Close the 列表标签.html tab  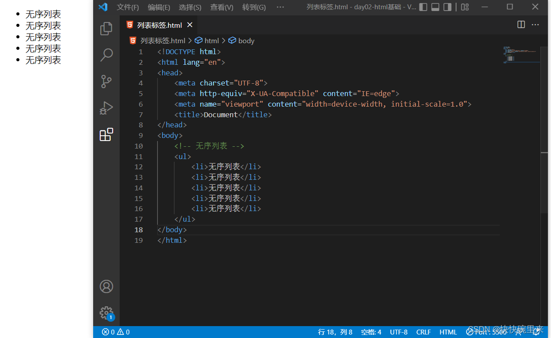tap(190, 25)
